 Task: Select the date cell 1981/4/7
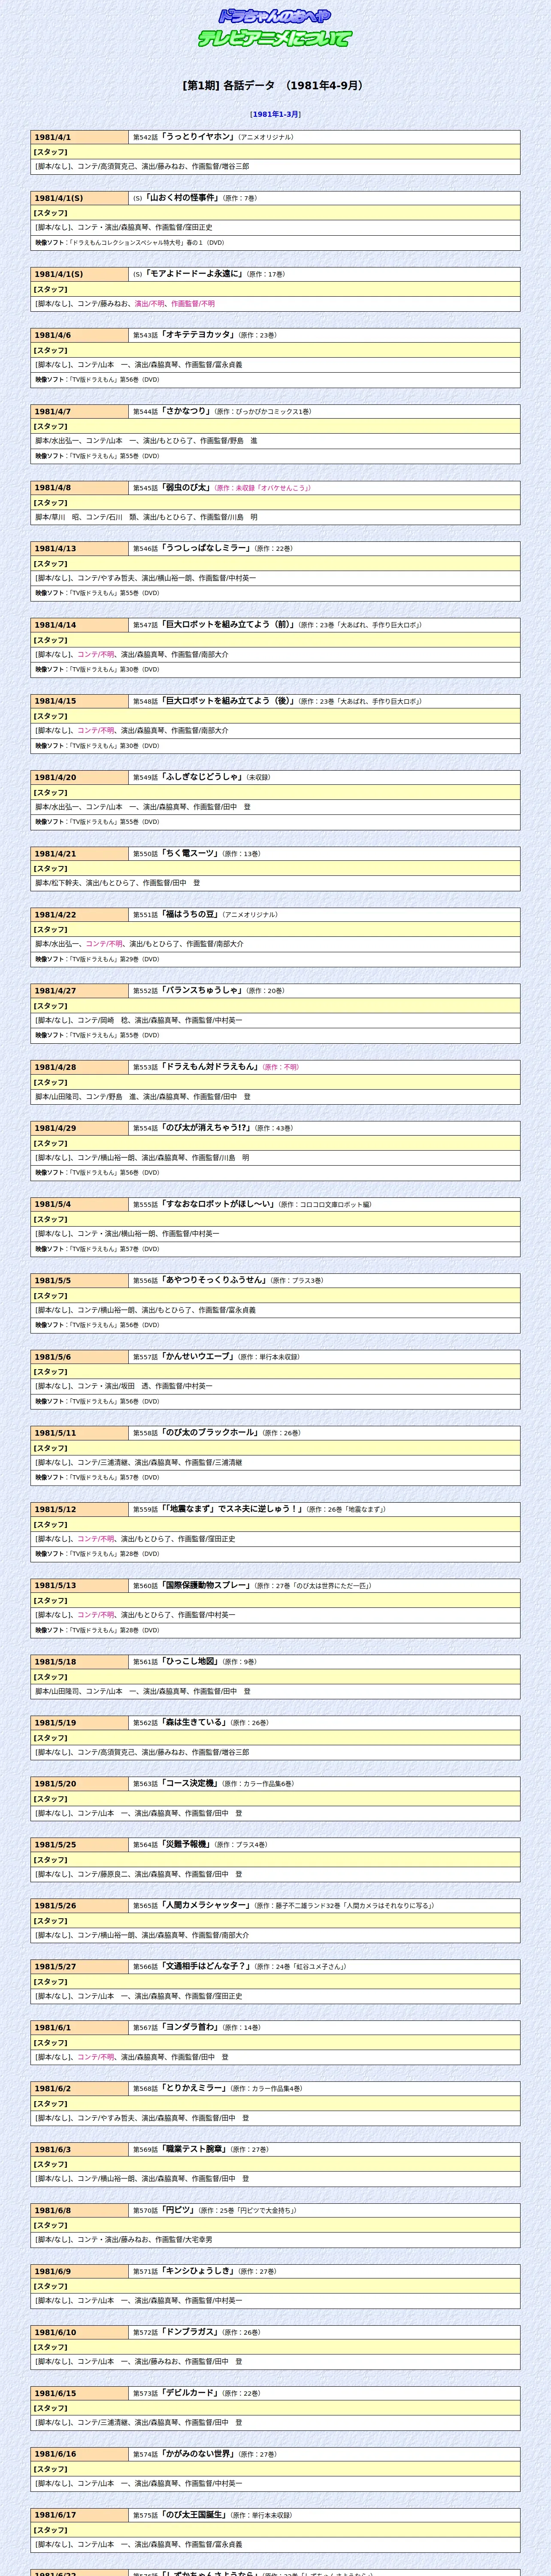click(x=80, y=411)
